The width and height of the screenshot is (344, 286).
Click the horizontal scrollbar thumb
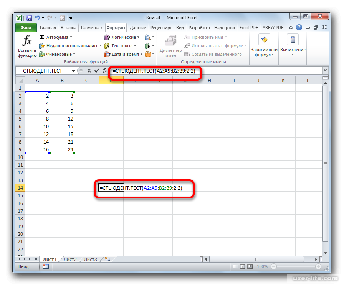(256, 259)
